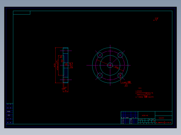The image size is (181, 135).
Task: Click the empty rectangle at frame's top-left corner
Action: [22, 13]
